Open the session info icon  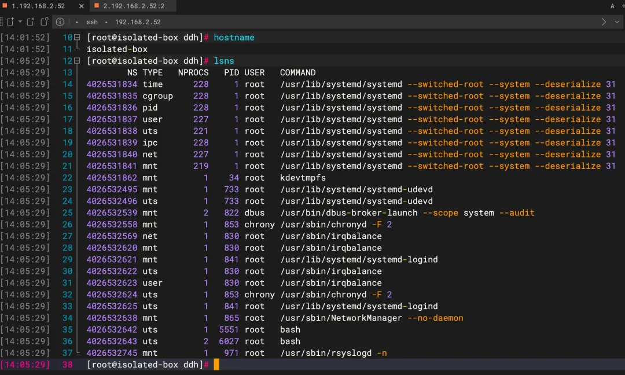point(60,22)
